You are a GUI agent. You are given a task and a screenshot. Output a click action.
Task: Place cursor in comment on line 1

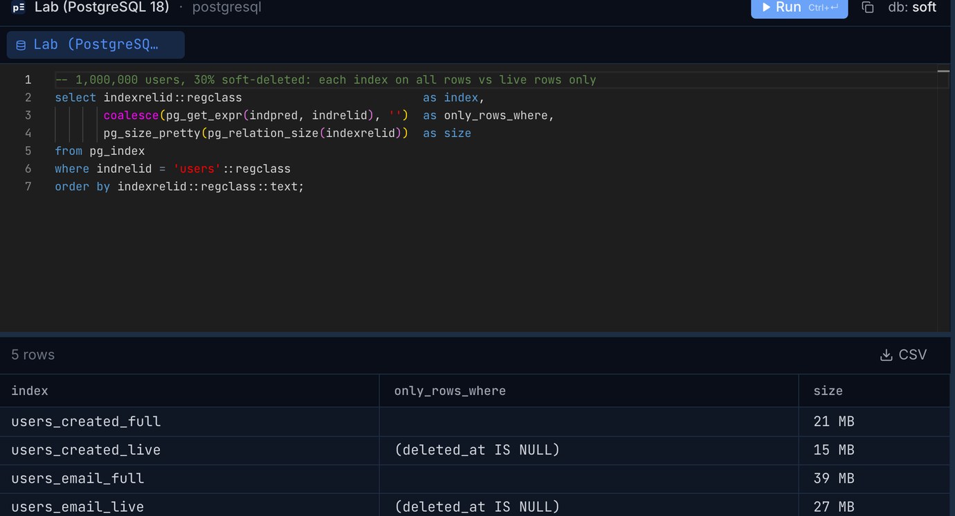click(x=325, y=80)
